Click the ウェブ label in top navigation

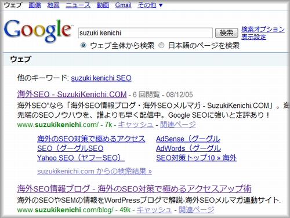pos(13,5)
